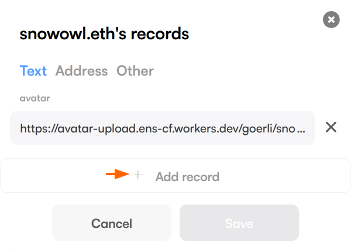Cancel editing the records

[112, 223]
